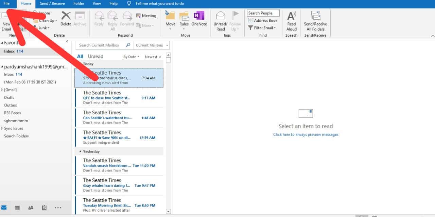Image resolution: width=435 pixels, height=217 pixels.
Task: Show only Unread messages
Action: [x=95, y=56]
